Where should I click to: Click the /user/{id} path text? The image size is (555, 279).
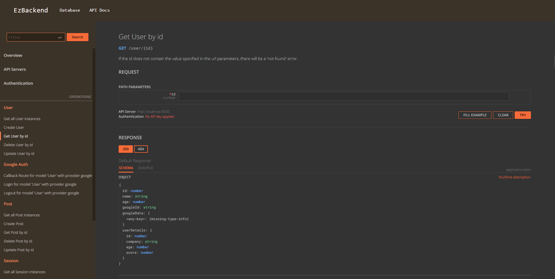tap(141, 48)
